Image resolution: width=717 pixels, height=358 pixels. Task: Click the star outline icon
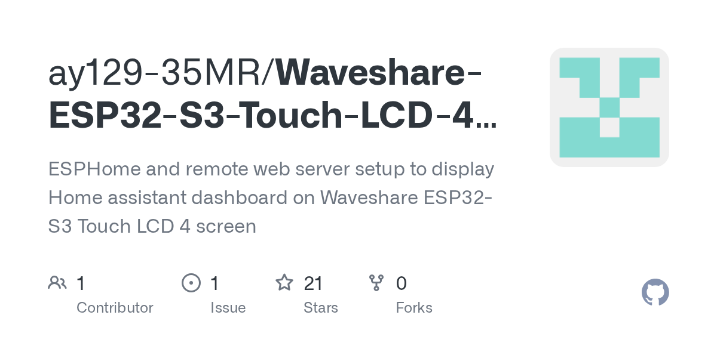coord(284,283)
